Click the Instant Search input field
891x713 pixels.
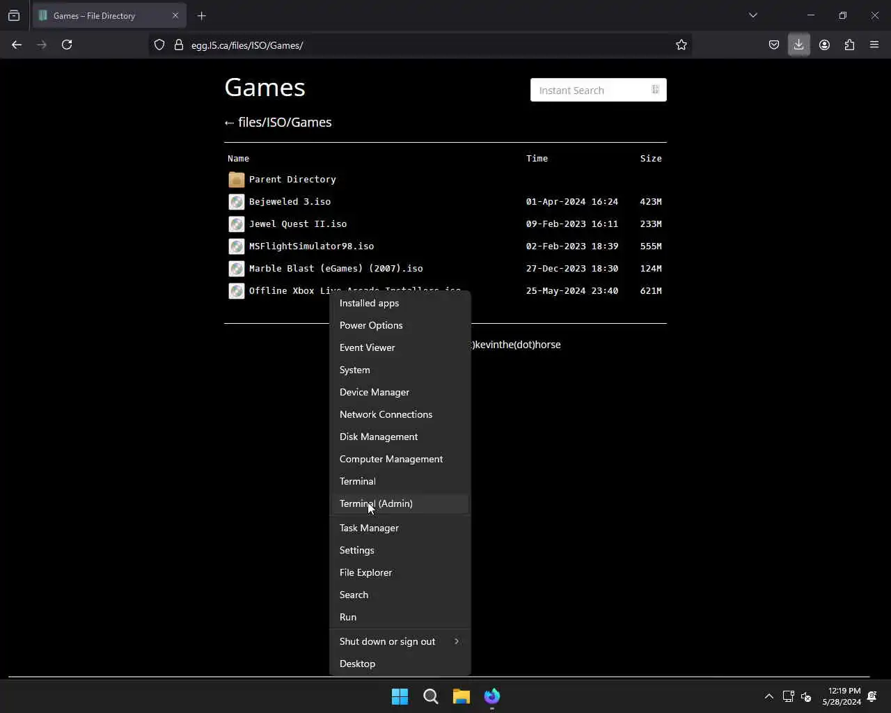click(x=598, y=90)
